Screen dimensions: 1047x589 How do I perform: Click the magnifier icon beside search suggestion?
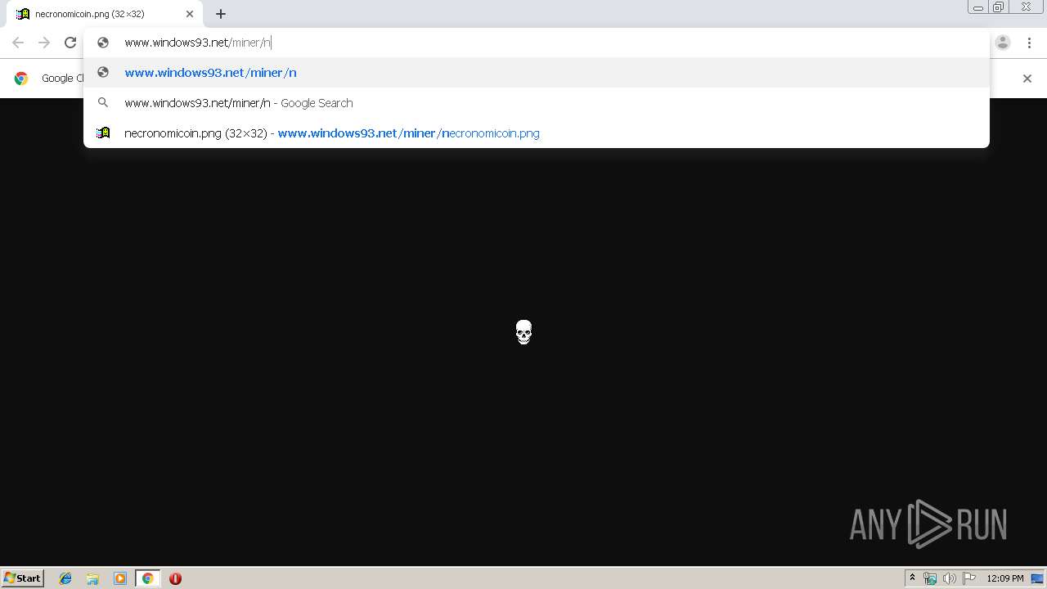click(x=103, y=103)
